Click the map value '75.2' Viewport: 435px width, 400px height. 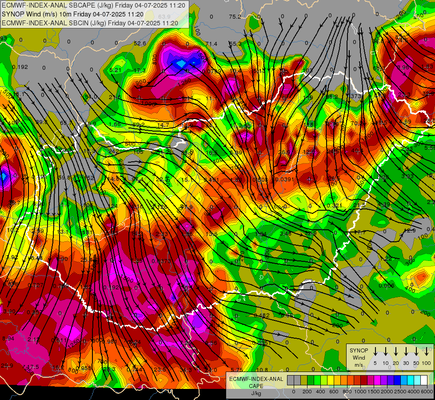click(235, 16)
